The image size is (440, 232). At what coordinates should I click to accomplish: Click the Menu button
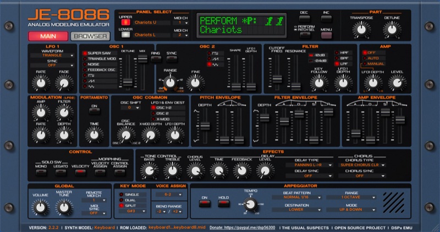coord(326,35)
